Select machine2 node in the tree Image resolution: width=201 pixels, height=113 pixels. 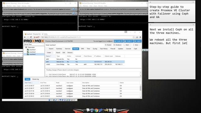[32, 52]
